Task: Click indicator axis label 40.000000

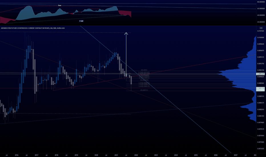Action: click(x=261, y=15)
